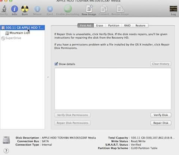Click the 'SATA' connection bus value
The width and height of the screenshot is (179, 155).
(45, 141)
